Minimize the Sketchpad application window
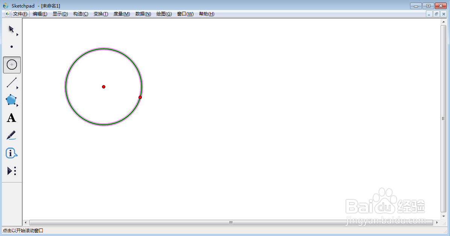The height and width of the screenshot is (236, 450). pos(416,6)
